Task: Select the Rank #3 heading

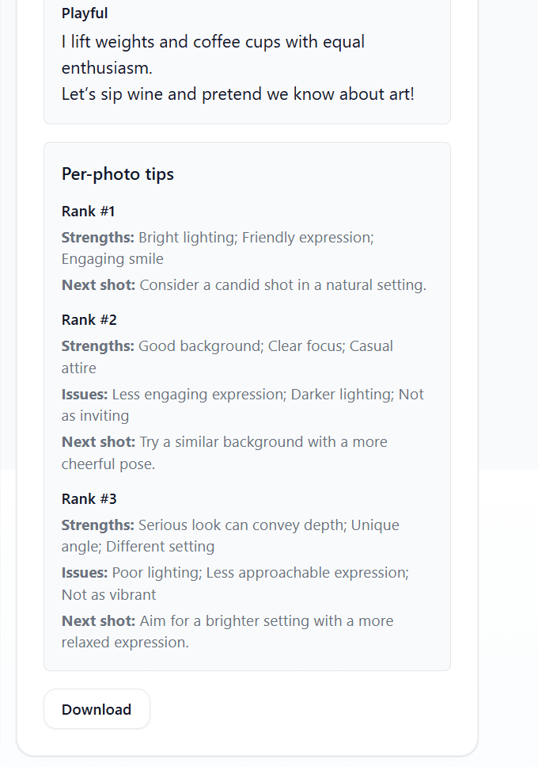Action: [x=89, y=498]
